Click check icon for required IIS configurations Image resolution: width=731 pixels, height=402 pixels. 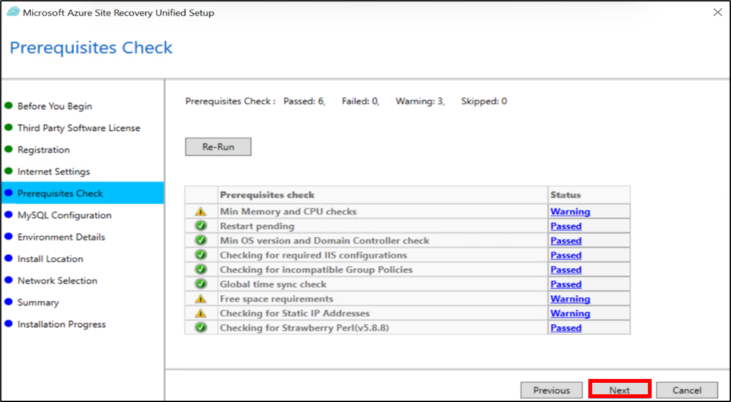click(x=201, y=255)
